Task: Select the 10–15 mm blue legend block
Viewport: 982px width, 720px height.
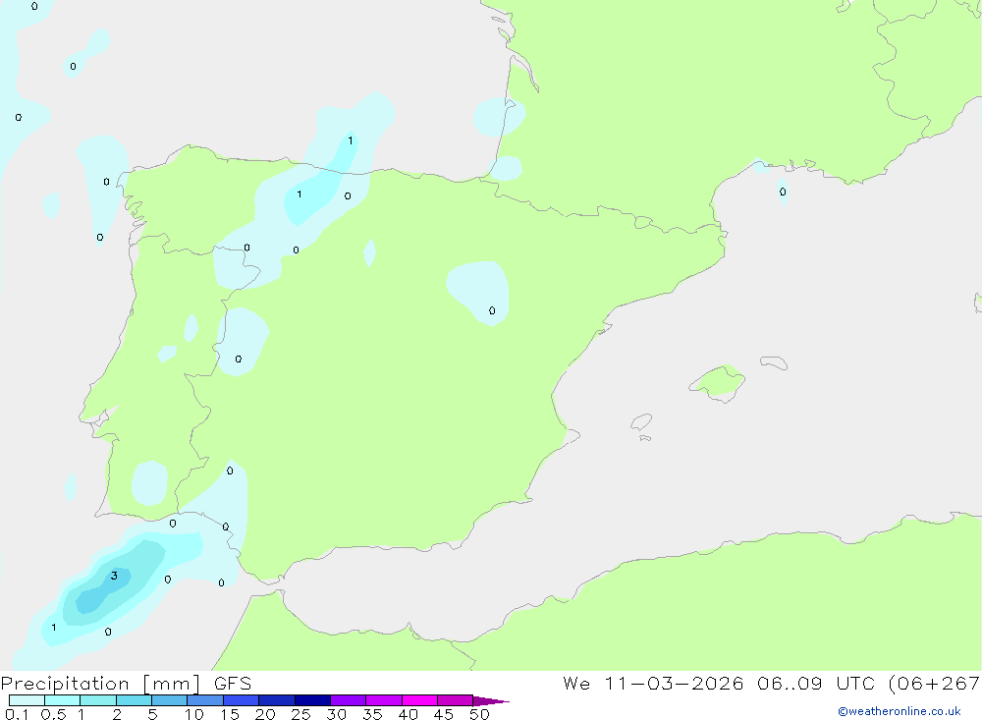Action: click(205, 700)
